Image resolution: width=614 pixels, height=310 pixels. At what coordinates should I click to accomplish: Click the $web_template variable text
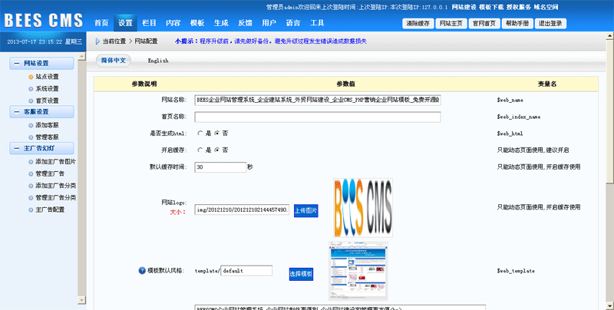click(x=516, y=271)
